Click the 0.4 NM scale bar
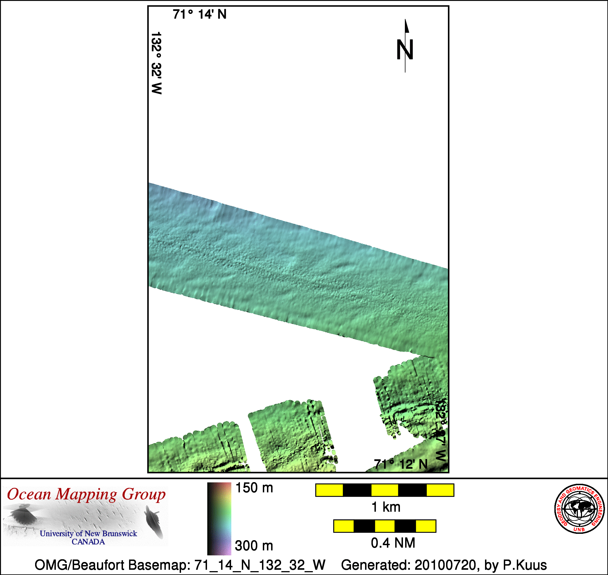This screenshot has height=575, width=608. pyautogui.click(x=385, y=526)
